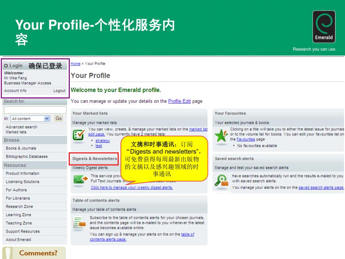
Task: Open the saved search alerts page link
Action: (x=321, y=188)
